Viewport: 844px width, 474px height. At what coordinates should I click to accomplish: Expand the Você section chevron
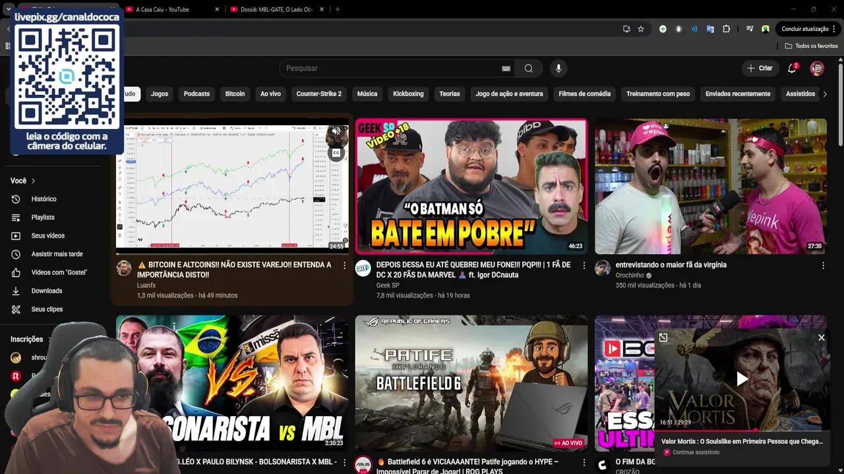pyautogui.click(x=34, y=181)
